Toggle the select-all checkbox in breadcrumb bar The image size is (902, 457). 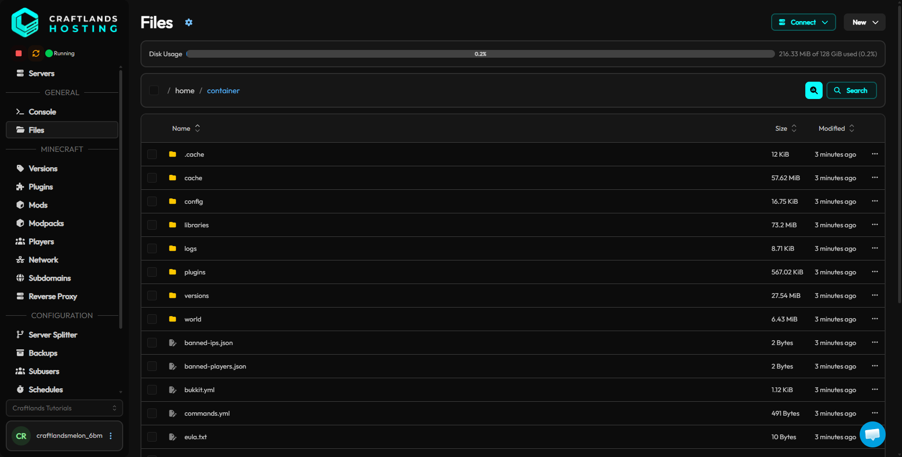click(x=154, y=90)
